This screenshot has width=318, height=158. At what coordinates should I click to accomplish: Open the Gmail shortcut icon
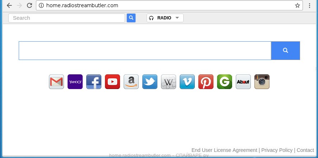[x=56, y=82]
